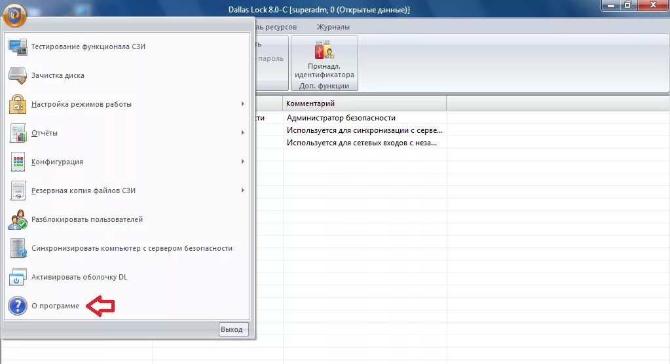
Task: Click the server icon for Синхронизировать компьютер
Action: (x=18, y=248)
